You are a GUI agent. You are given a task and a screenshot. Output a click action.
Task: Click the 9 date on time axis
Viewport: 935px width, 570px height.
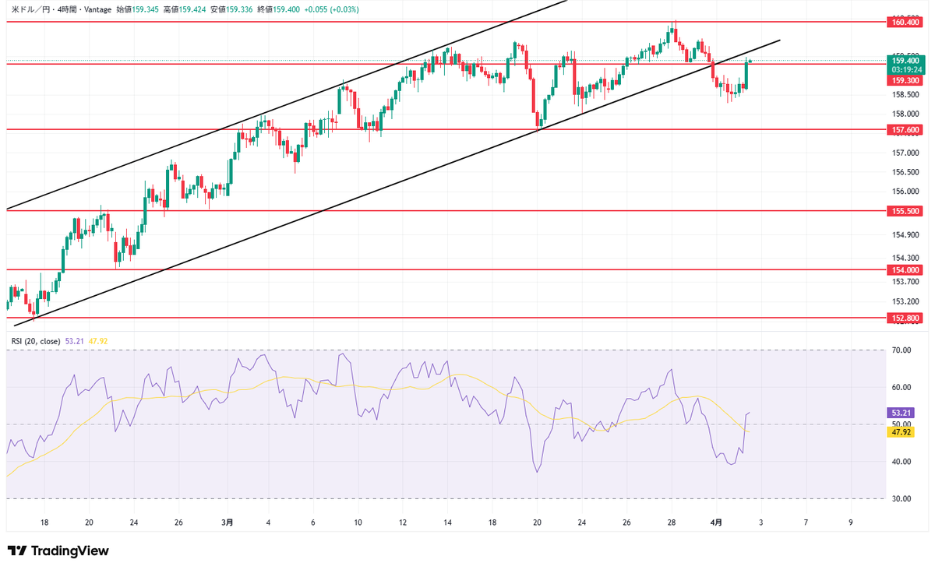852,522
